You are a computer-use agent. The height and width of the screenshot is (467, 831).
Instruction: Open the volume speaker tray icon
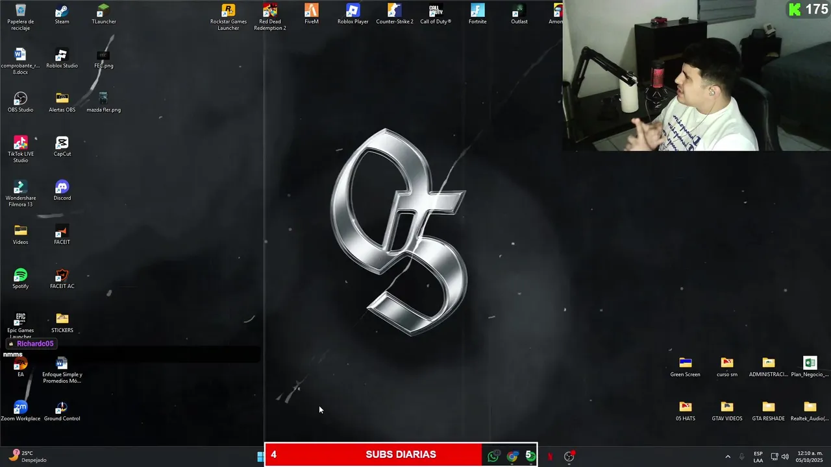tap(785, 457)
